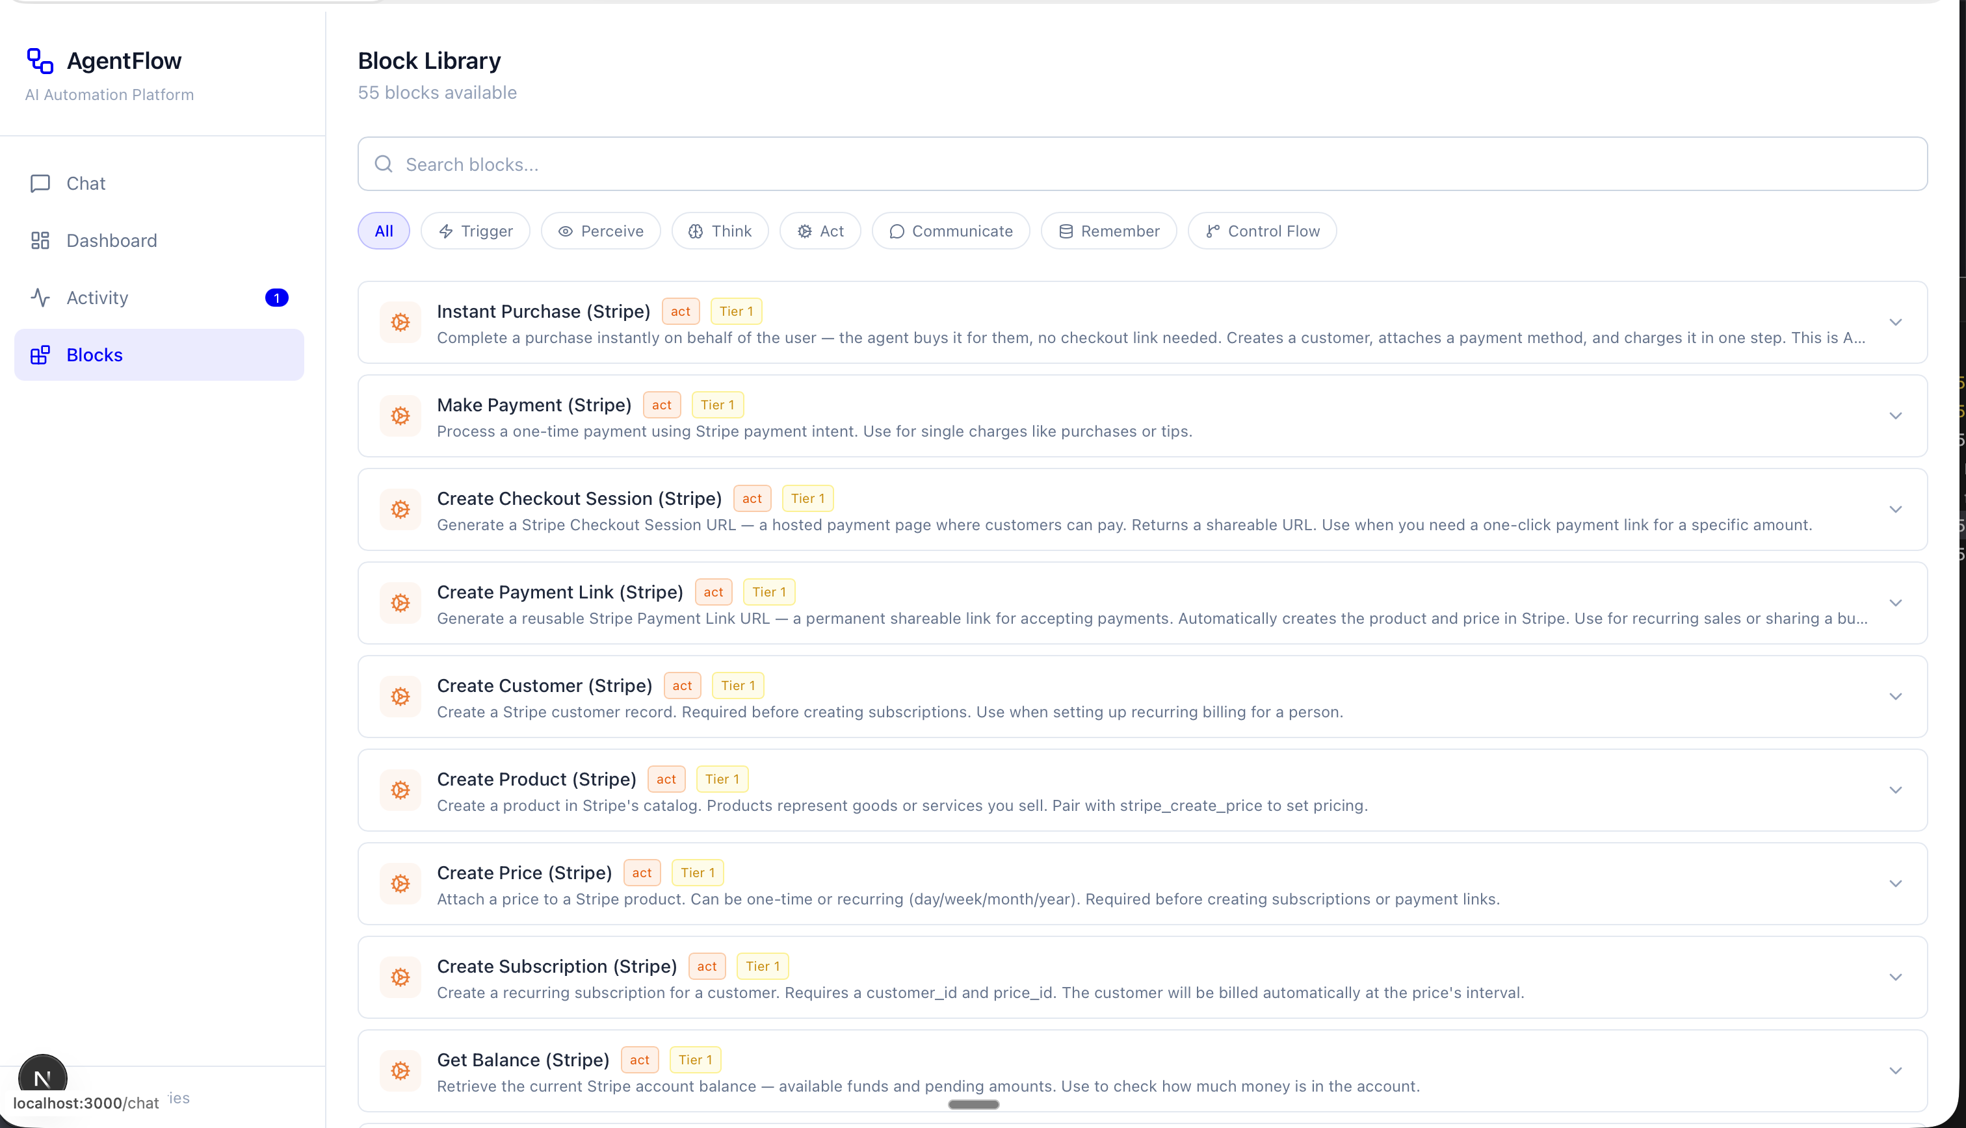The image size is (1966, 1128).
Task: Click the gear icon of Create Price block
Action: pos(400,883)
